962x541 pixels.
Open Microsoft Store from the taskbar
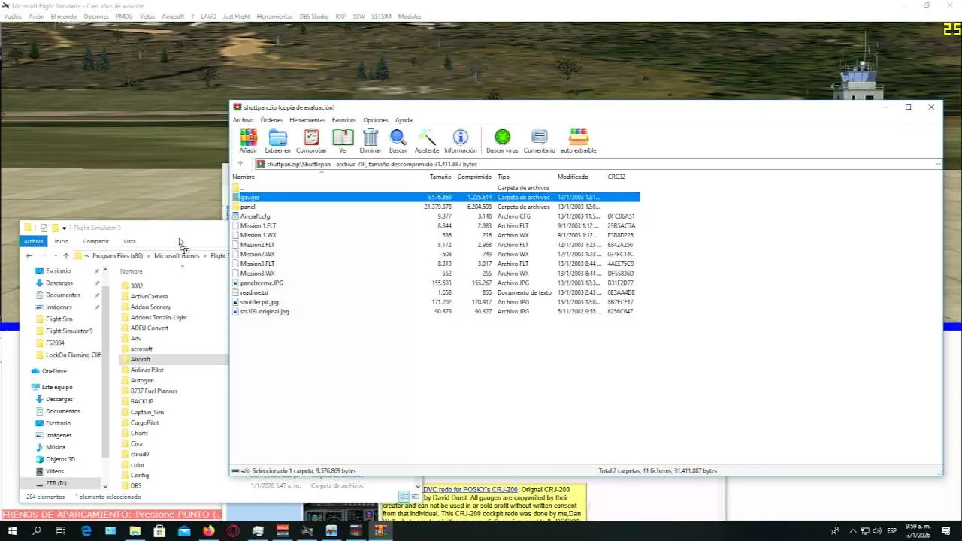159,531
